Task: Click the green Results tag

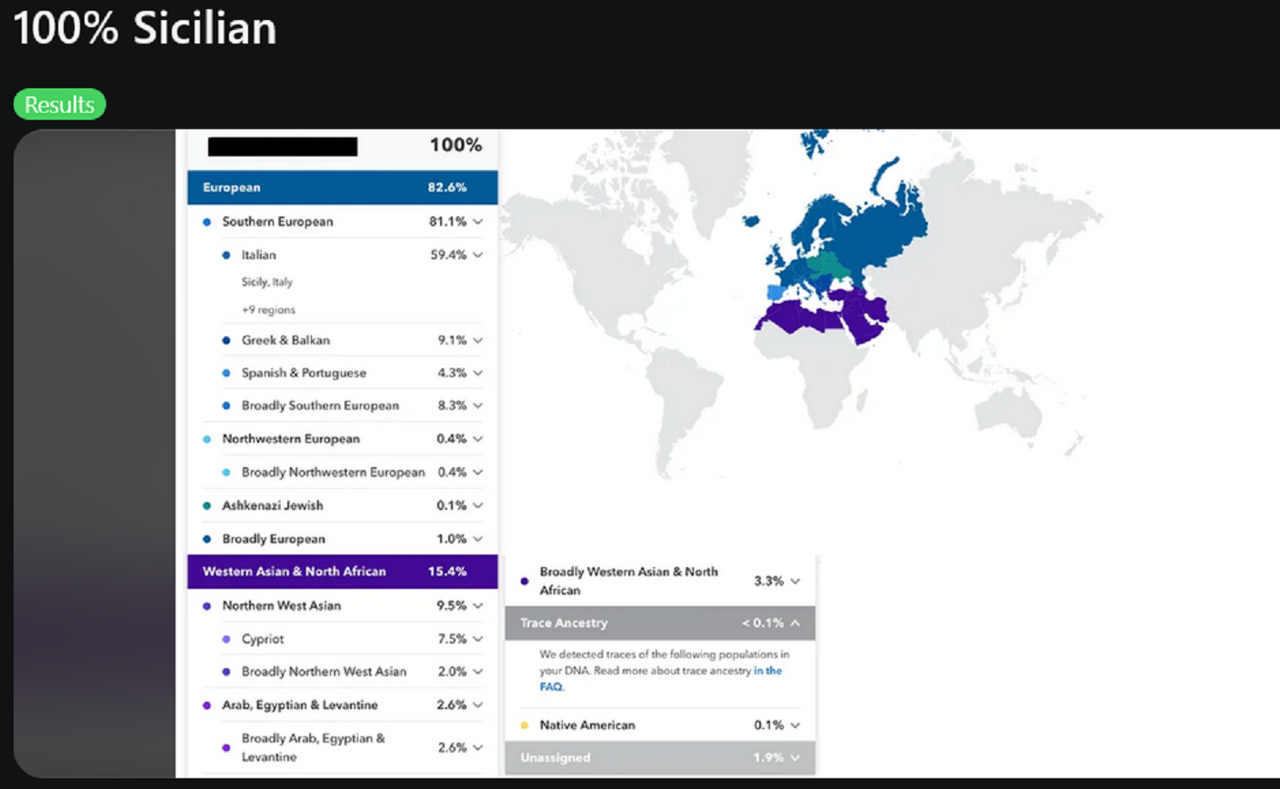Action: point(60,105)
